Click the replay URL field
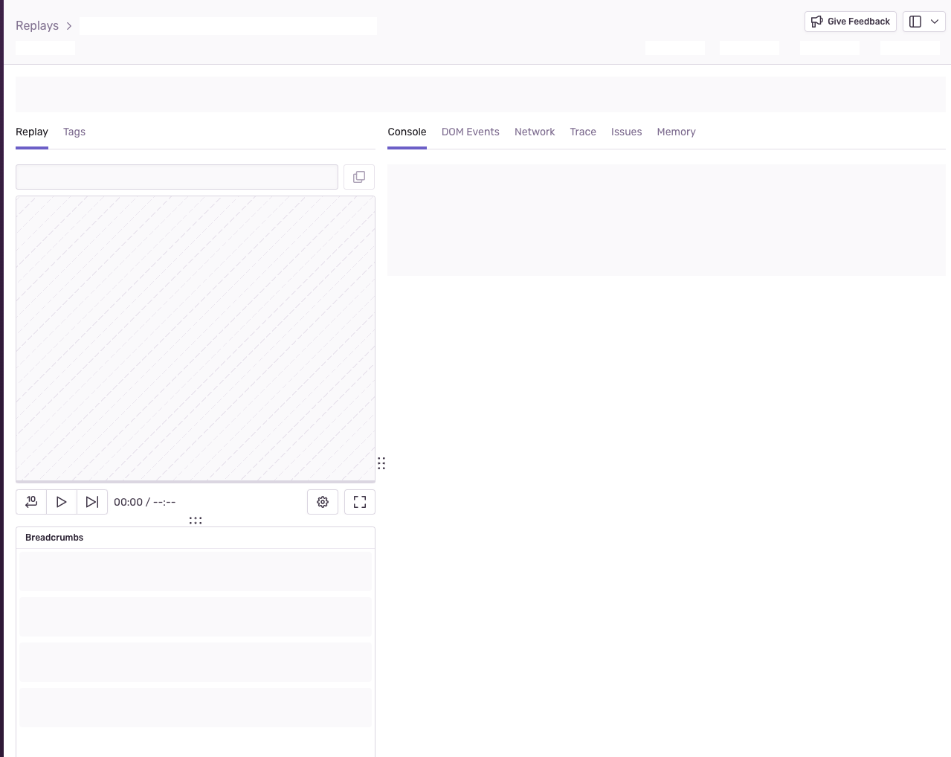 pos(177,177)
